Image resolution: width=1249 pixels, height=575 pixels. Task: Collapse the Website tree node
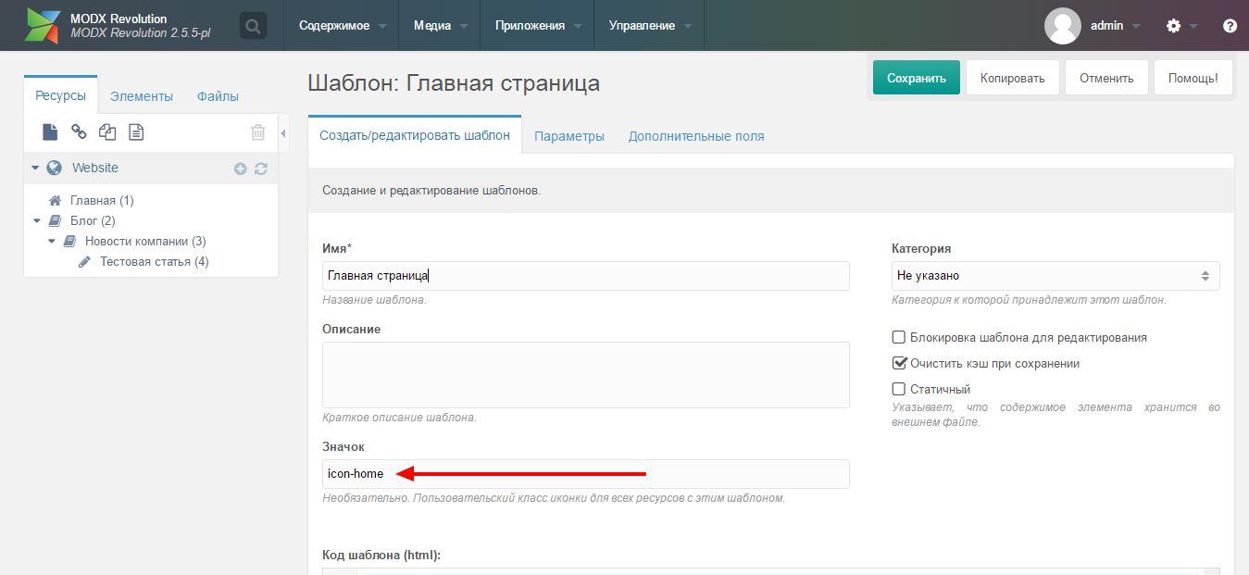[35, 169]
